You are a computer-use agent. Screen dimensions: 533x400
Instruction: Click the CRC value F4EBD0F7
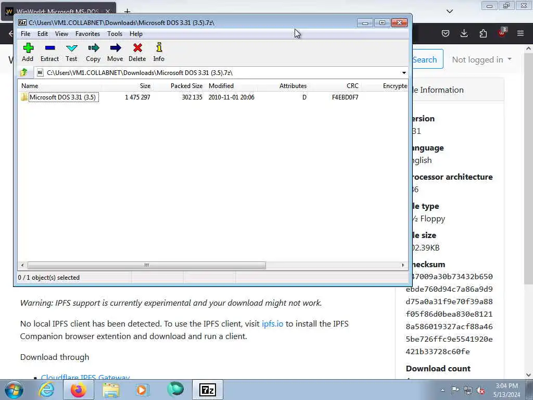(x=345, y=97)
